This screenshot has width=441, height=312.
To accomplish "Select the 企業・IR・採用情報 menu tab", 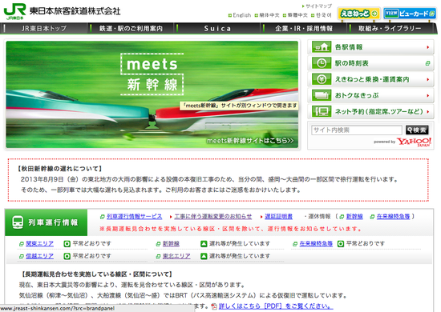I will click(304, 28).
